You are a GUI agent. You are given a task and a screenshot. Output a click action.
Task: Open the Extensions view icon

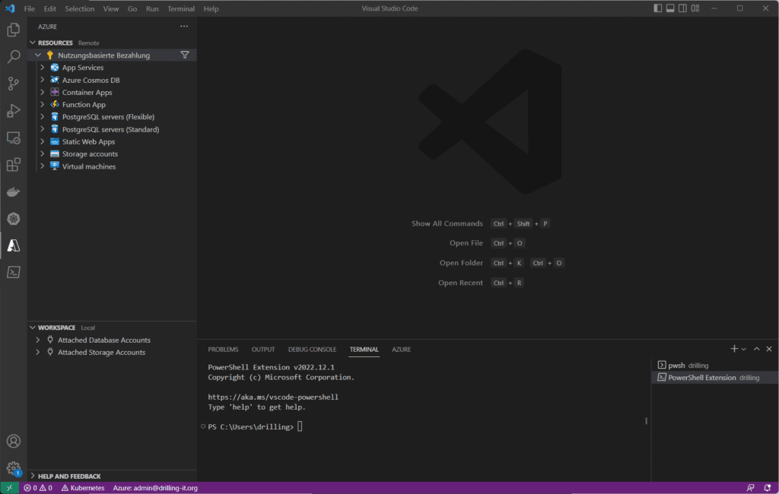tap(14, 164)
